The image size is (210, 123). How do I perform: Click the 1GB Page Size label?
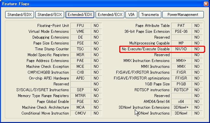pyautogui.click(x=157, y=84)
